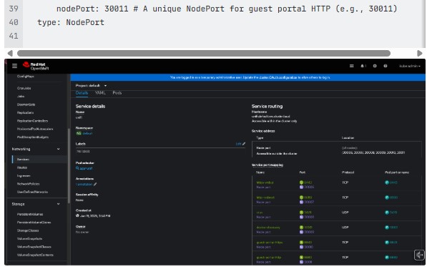Viewport: 427px width, 267px height.
Task: Click pod port 8443 teal icon
Action: click(x=387, y=183)
